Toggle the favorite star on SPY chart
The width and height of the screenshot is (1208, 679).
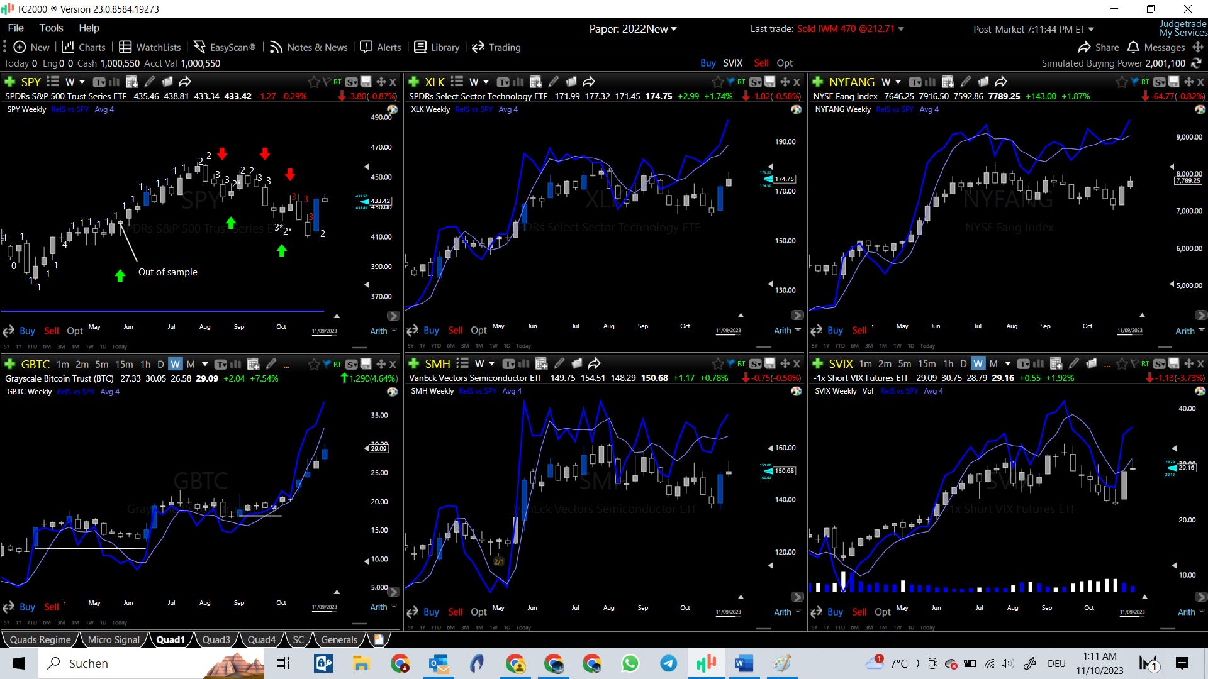pyautogui.click(x=313, y=82)
